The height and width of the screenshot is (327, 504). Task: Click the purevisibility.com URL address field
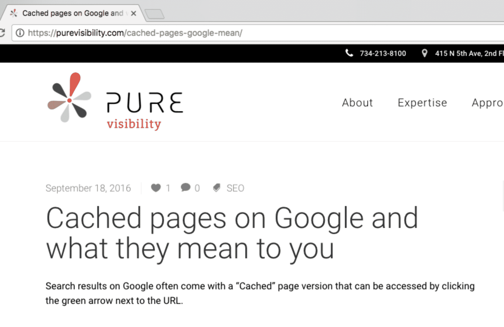pos(257,33)
